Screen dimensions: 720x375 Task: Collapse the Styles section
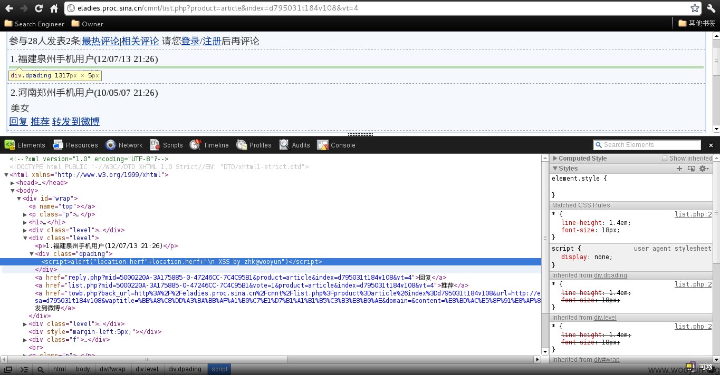point(555,169)
